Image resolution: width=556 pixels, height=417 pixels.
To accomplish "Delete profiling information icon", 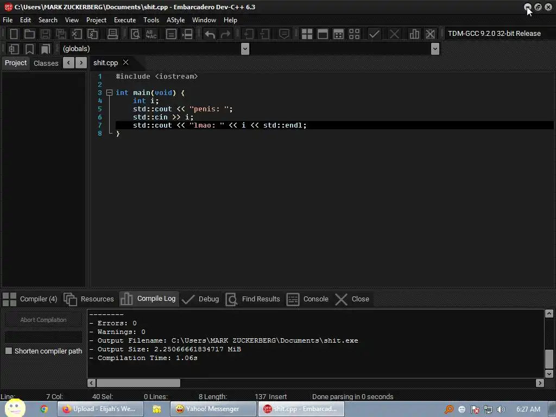I will [430, 34].
